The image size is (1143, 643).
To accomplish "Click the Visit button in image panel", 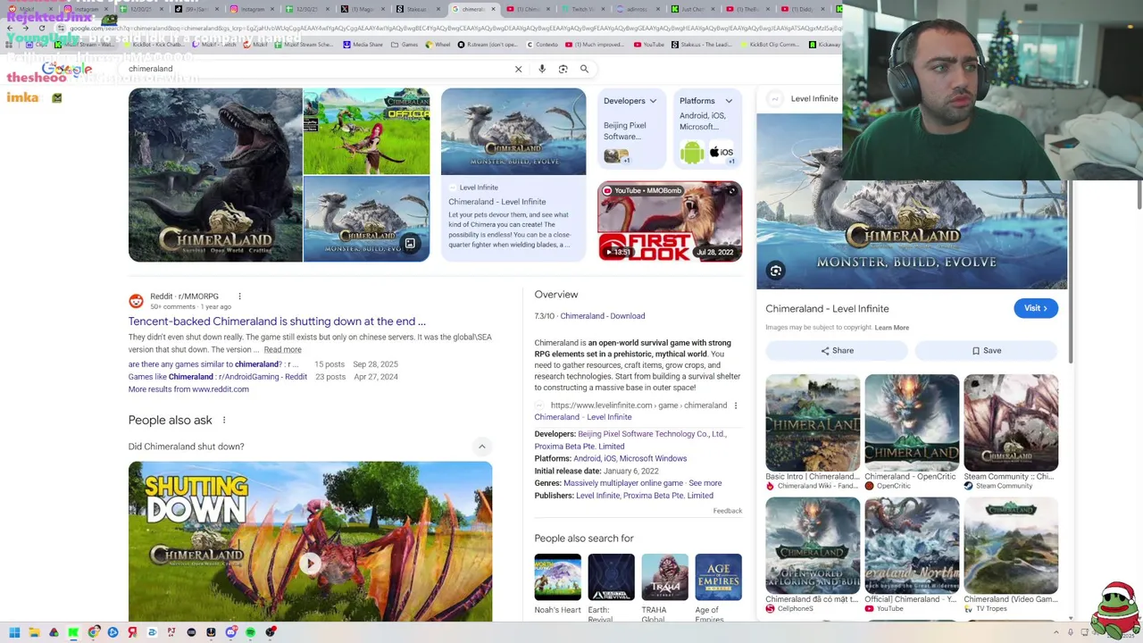I will pos(1036,308).
